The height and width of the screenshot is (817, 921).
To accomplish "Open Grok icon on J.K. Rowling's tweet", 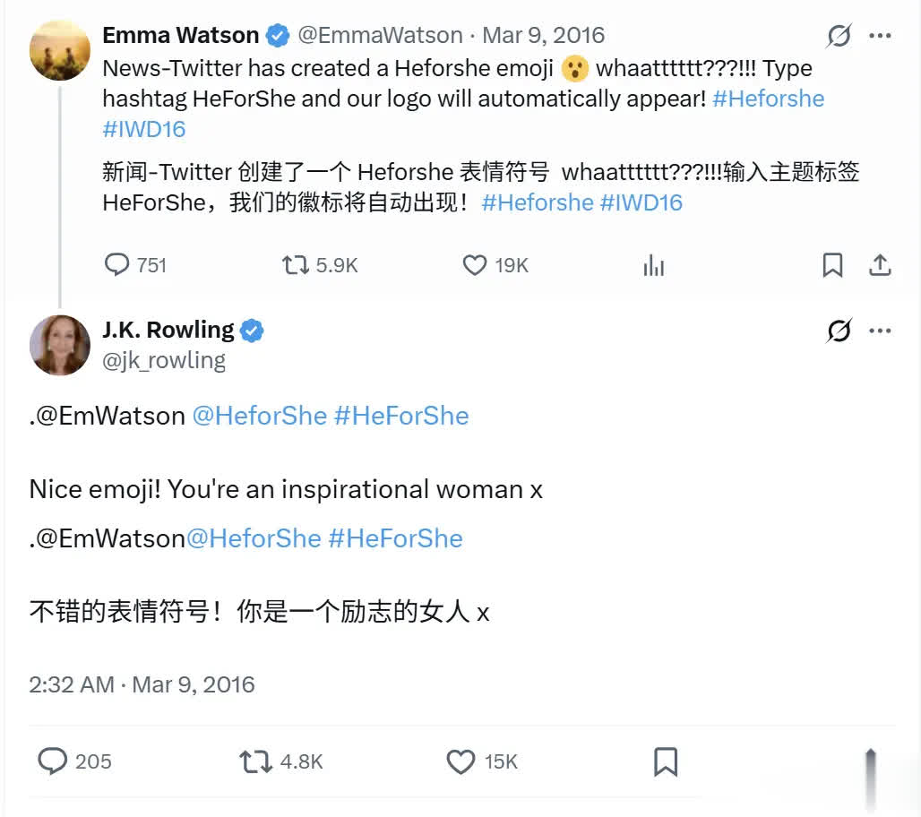I will click(839, 331).
